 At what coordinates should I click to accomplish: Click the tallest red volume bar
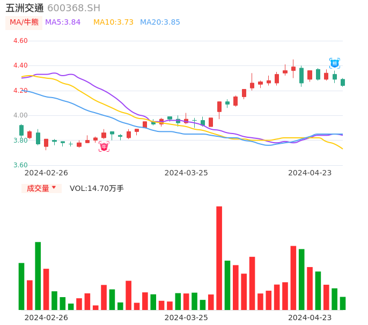219,258
